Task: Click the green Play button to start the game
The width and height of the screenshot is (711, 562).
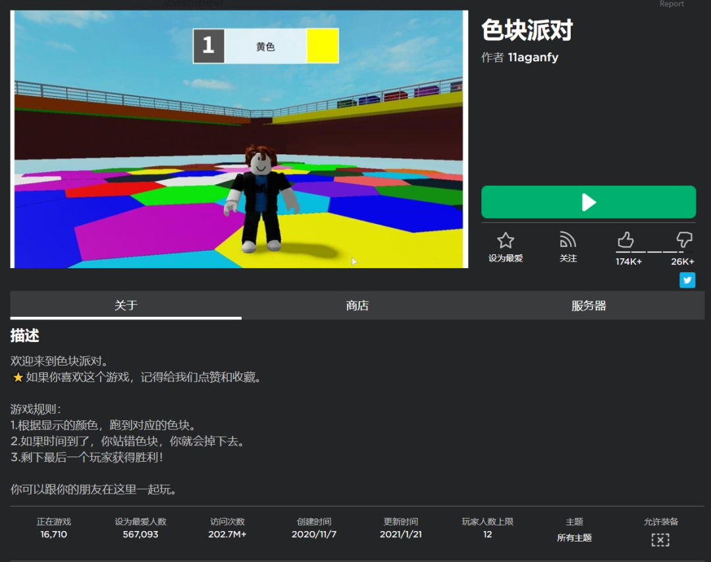Action: click(x=588, y=202)
